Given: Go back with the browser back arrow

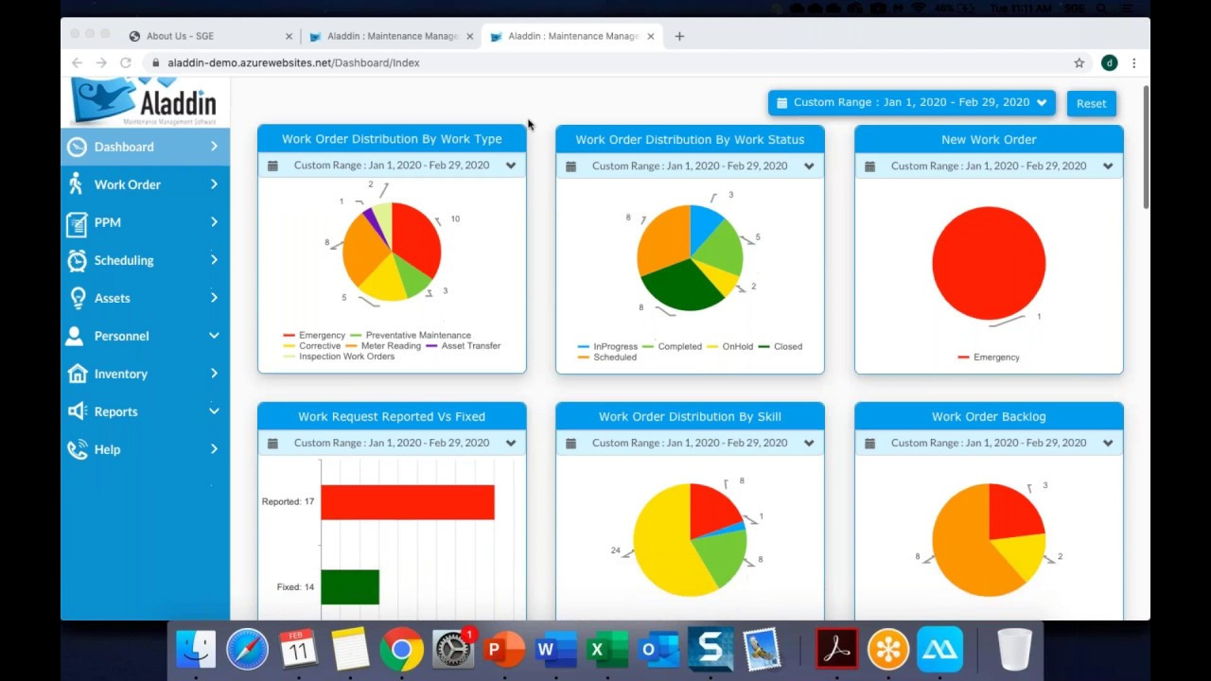Looking at the screenshot, I should 77,62.
